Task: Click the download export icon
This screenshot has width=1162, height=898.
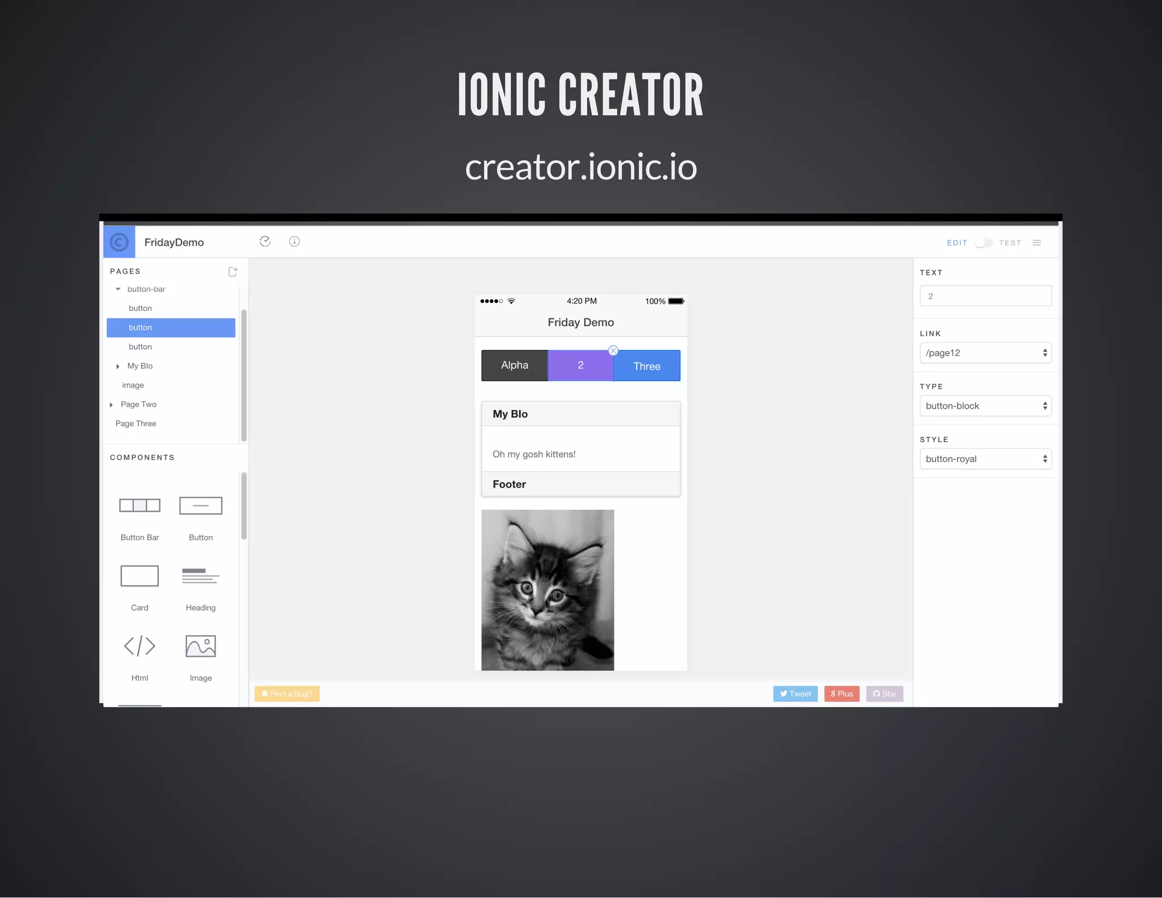Action: click(294, 242)
